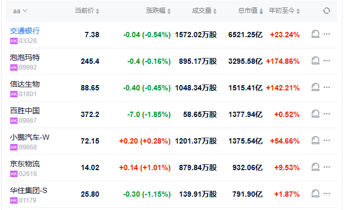Image resolution: width=344 pixels, height=210 pixels.
Task: Click stock code 03328
Action: click(x=28, y=41)
